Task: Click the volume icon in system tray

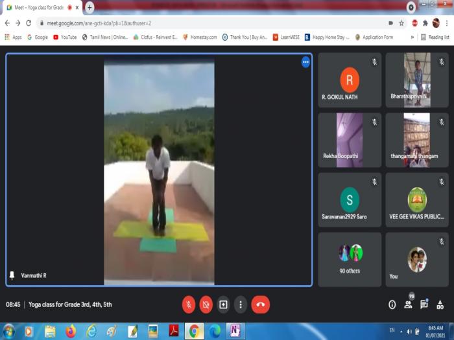Action: (x=409, y=332)
